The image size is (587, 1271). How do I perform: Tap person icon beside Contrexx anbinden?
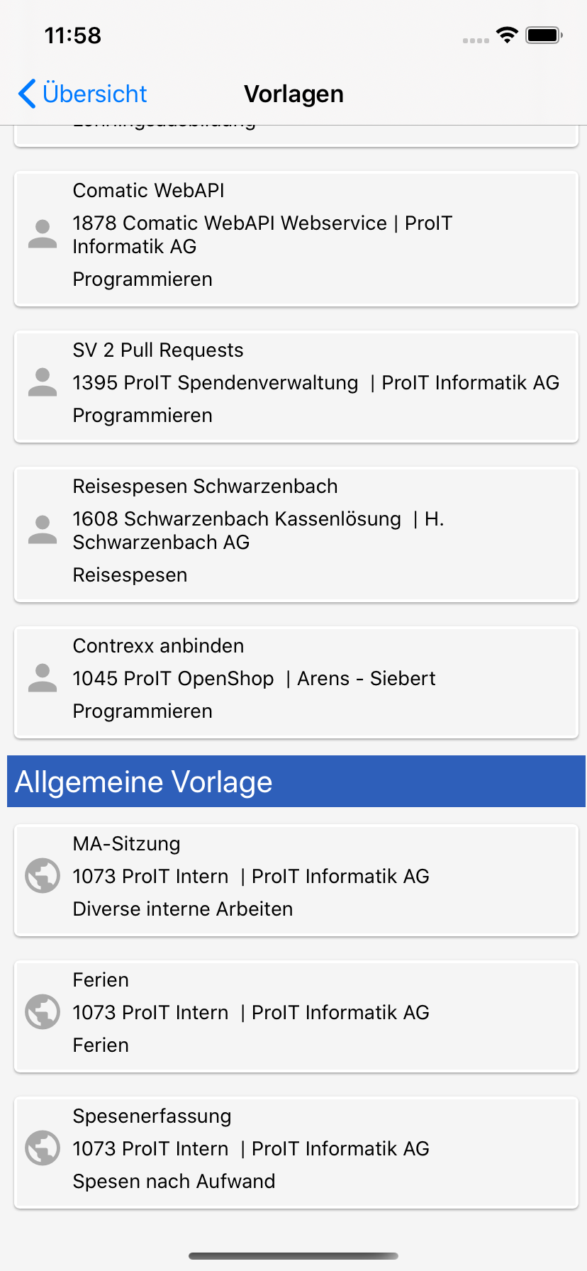tap(43, 679)
